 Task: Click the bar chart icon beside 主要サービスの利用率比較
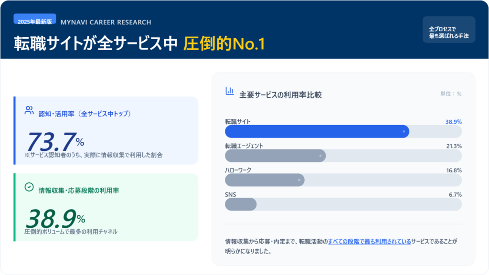point(230,91)
